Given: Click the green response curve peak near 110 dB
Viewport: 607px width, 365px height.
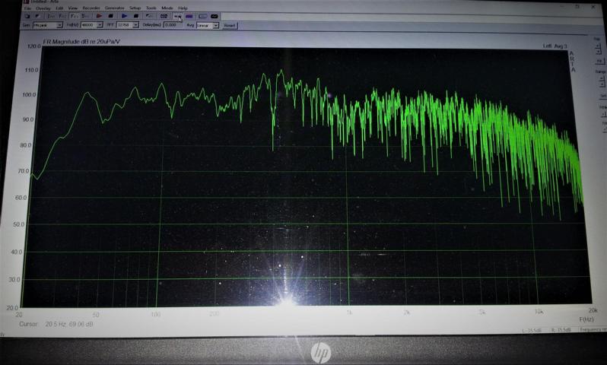Looking at the screenshot, I should point(281,71).
